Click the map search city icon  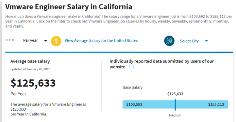click(169, 41)
